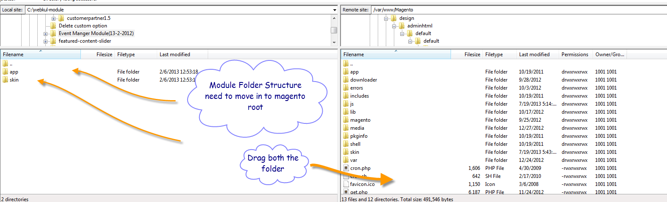667x202 pixels.
Task: Select the remote parent directory '..' icon
Action: [346, 63]
